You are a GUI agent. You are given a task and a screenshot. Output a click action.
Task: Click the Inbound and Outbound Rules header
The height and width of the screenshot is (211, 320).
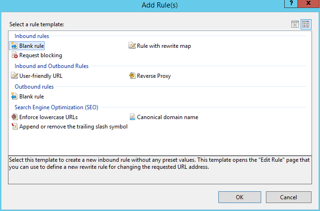pyautogui.click(x=51, y=66)
